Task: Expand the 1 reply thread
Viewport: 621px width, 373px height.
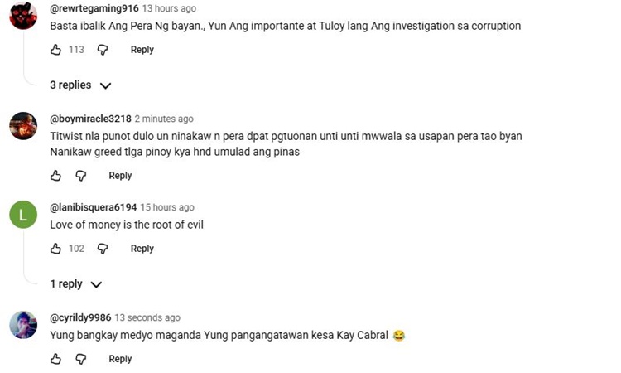Action: [75, 284]
